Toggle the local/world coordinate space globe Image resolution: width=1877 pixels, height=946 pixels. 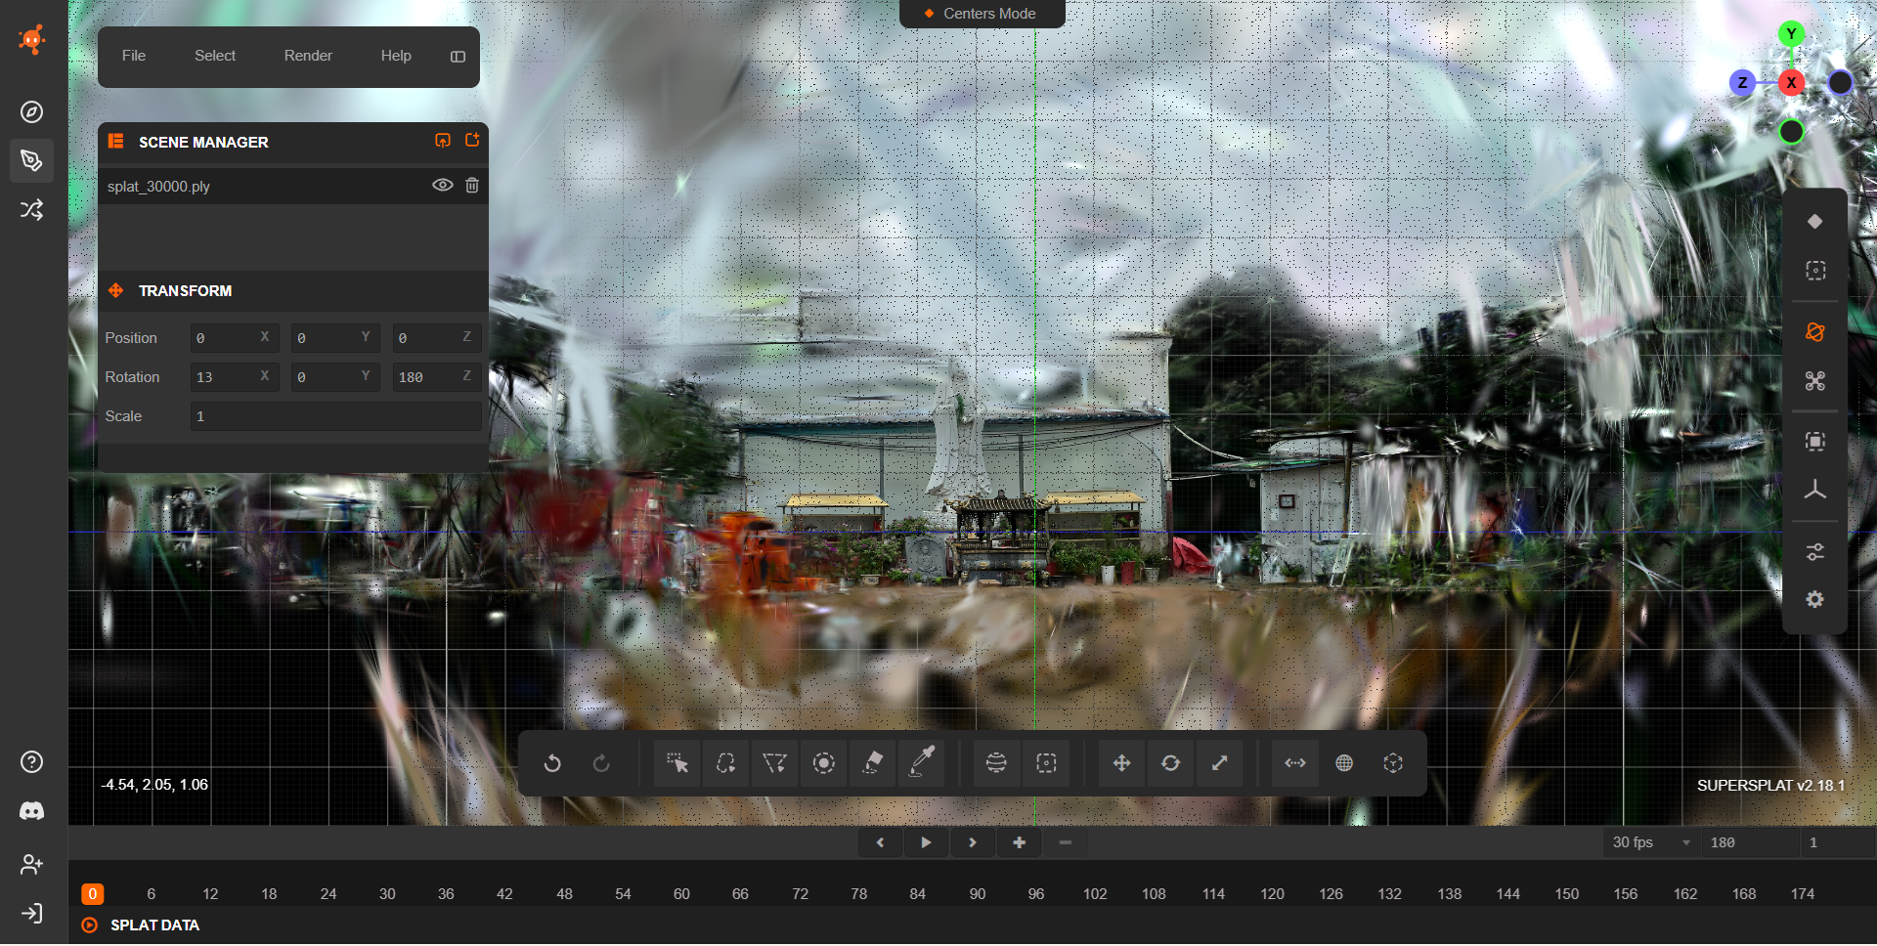coord(1344,763)
